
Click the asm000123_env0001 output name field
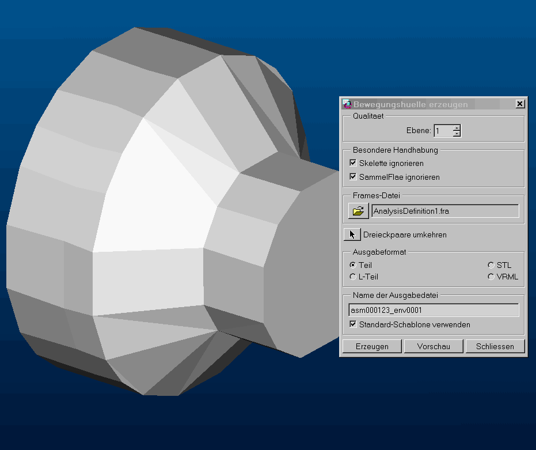434,310
